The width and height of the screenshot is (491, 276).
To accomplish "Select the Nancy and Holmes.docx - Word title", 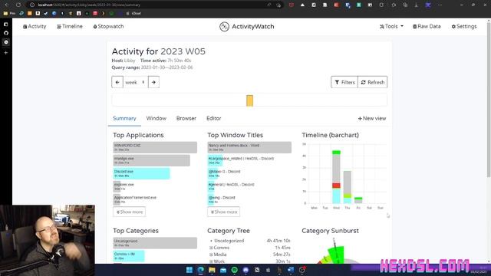I will (x=249, y=147).
